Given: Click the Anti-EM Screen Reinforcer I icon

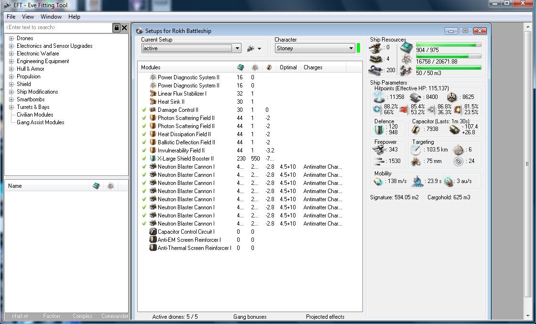Looking at the screenshot, I should click(x=153, y=239).
